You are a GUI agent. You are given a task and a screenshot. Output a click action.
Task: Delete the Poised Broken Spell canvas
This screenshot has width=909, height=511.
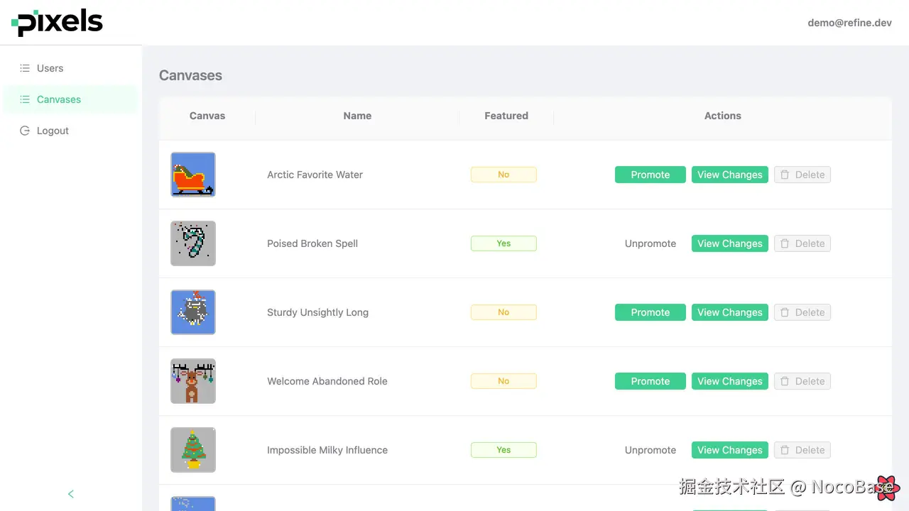pos(802,243)
